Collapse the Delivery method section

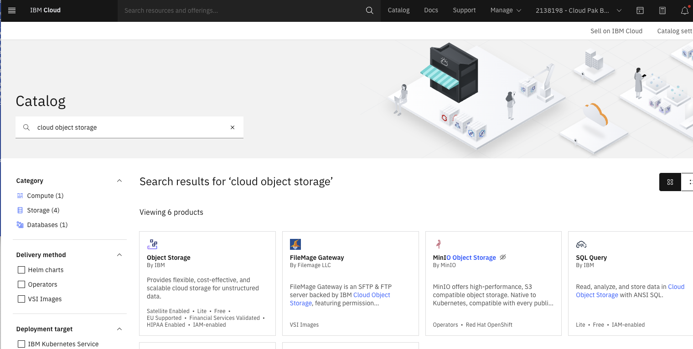(x=119, y=255)
